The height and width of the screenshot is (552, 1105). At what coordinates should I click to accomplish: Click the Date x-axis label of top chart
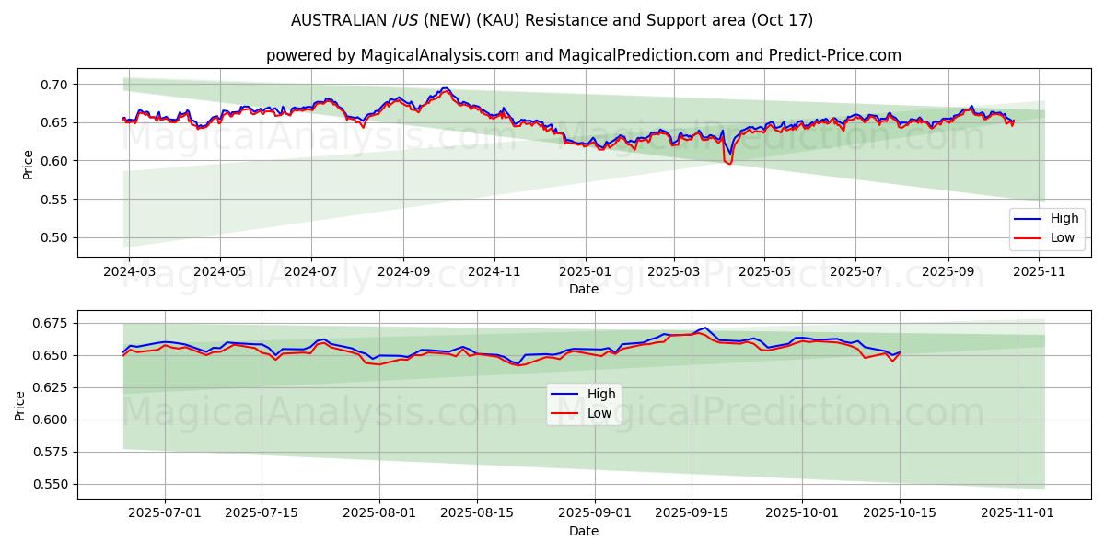pos(583,289)
